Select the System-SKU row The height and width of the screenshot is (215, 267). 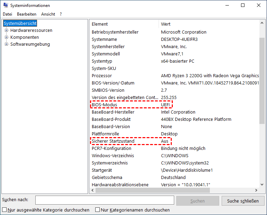click(x=175, y=69)
